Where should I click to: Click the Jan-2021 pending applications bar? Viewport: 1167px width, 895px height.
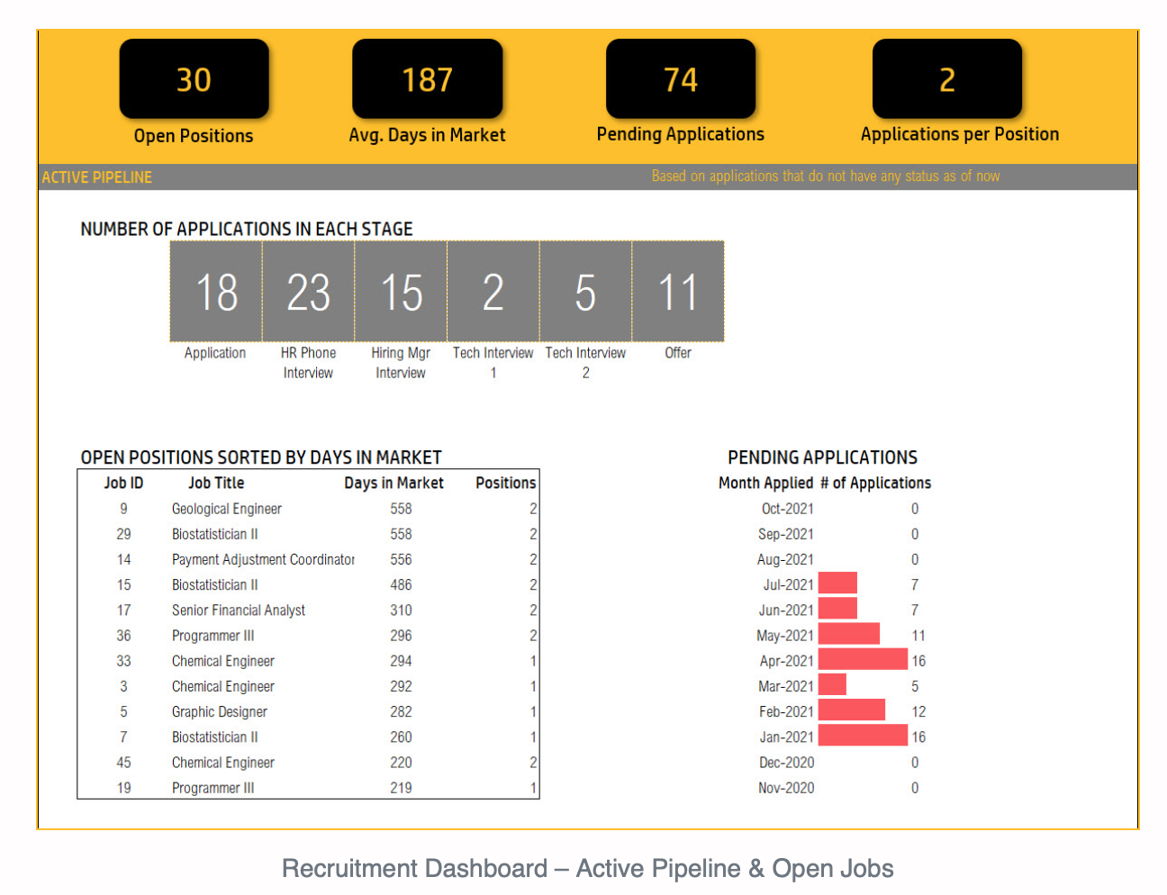tap(863, 735)
